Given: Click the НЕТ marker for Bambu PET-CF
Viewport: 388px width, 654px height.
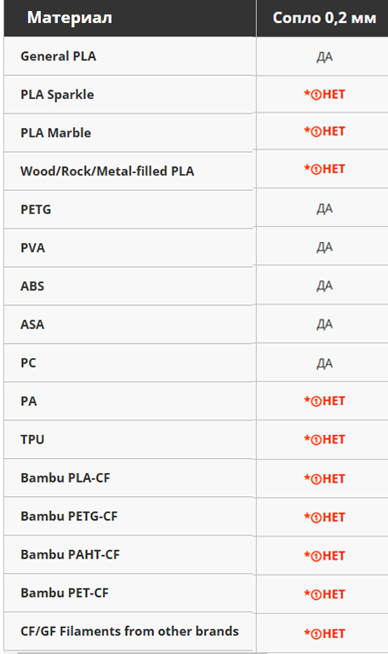Looking at the screenshot, I should [324, 594].
